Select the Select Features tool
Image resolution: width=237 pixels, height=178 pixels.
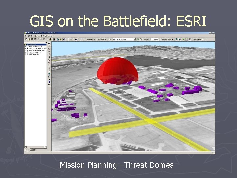coord(49,76)
